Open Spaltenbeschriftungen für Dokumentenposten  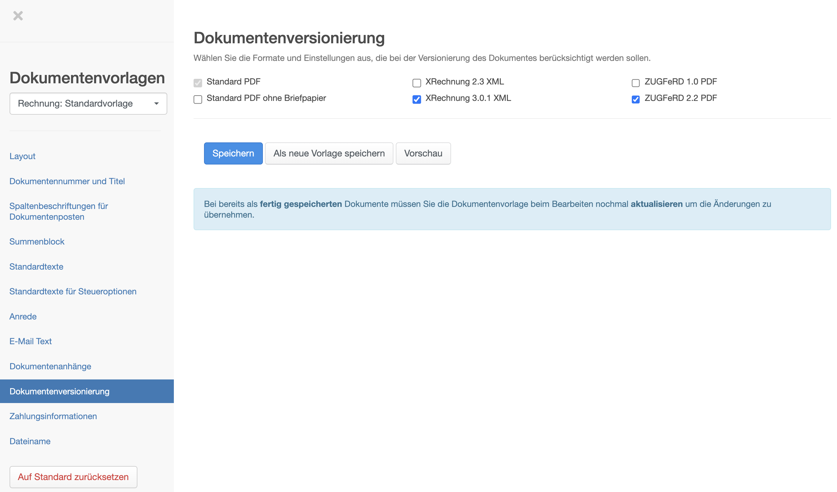pos(59,211)
